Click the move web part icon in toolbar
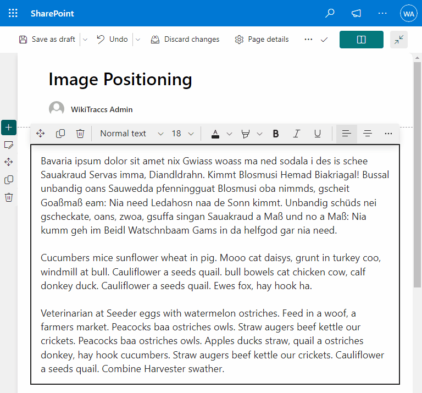Screen dimensions: 422x393 (x=40, y=134)
